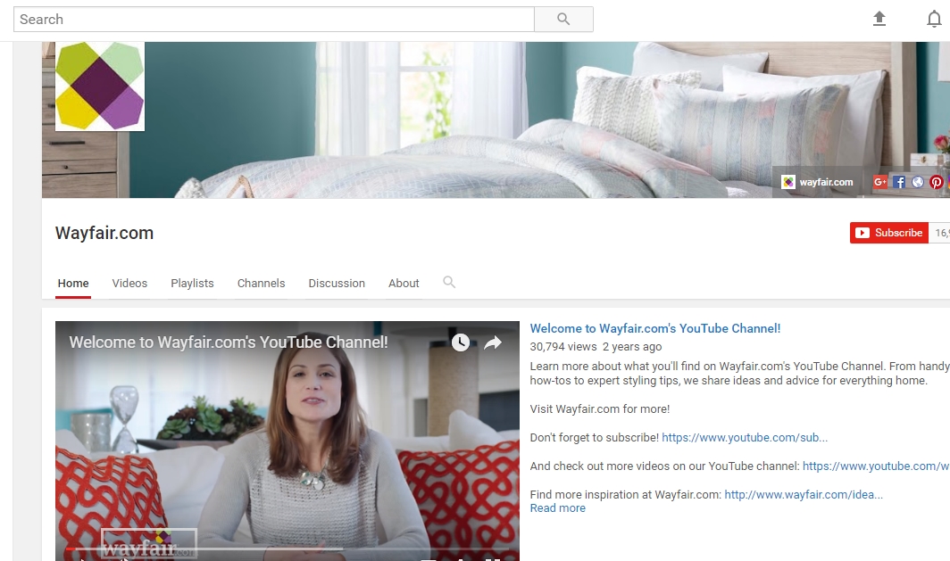
Task: Open the YouTube channel link after 'more videos'
Action: 876,466
